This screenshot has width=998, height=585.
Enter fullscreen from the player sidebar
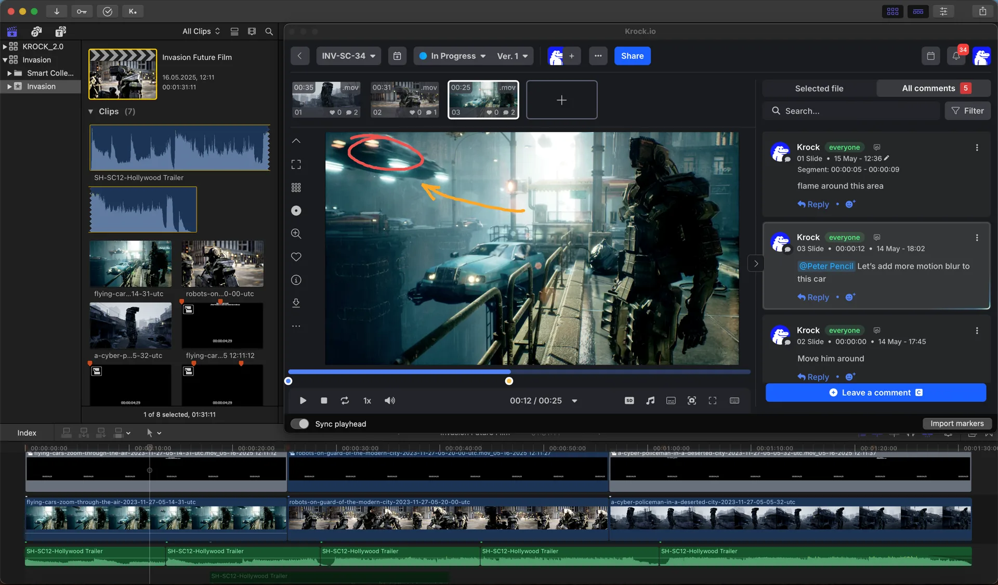[x=296, y=164]
